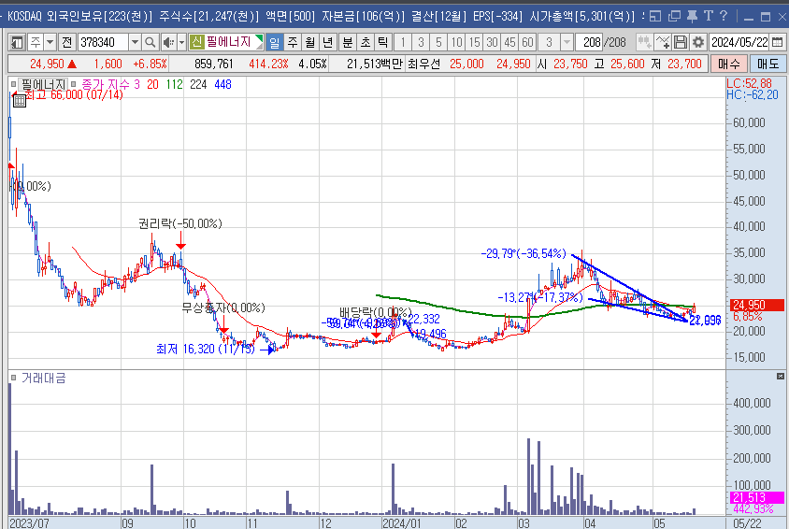Click the title bar T font icon
This screenshot has height=529, width=789.
709,16
